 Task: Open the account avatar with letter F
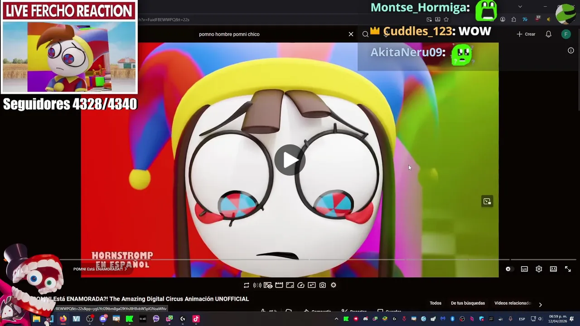[565, 34]
